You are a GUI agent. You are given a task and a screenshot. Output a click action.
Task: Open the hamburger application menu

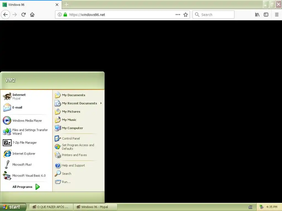[x=277, y=15]
